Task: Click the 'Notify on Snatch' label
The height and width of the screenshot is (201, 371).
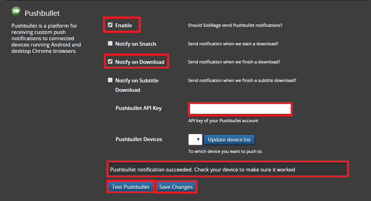Action: [135, 44]
